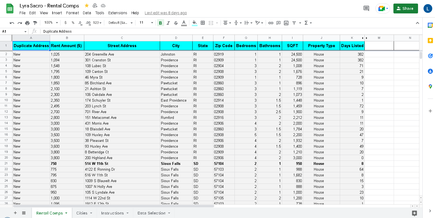Open the Explore button at bottom right
Image resolution: width=435 pixels, height=218 pixels.
click(414, 213)
